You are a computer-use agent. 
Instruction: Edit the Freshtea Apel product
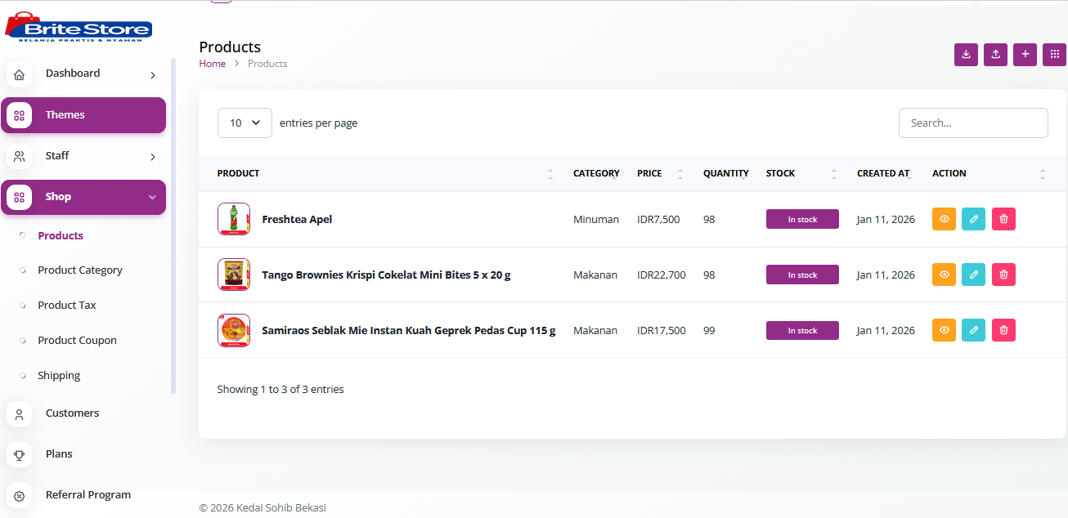click(x=973, y=219)
